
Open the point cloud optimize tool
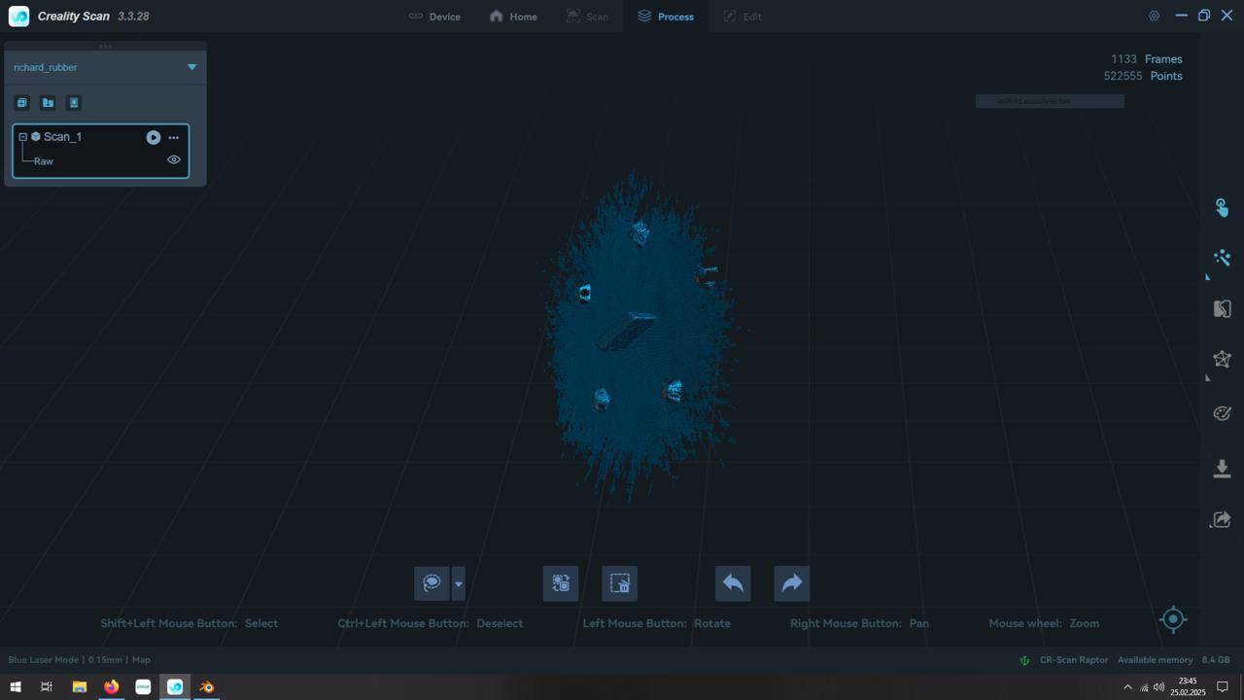[x=1222, y=258]
